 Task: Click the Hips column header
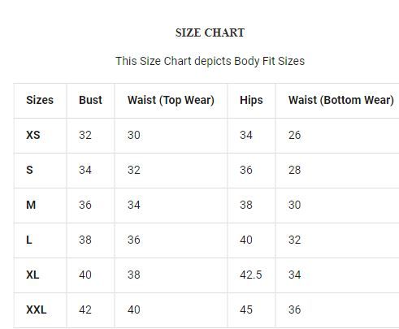tap(251, 101)
